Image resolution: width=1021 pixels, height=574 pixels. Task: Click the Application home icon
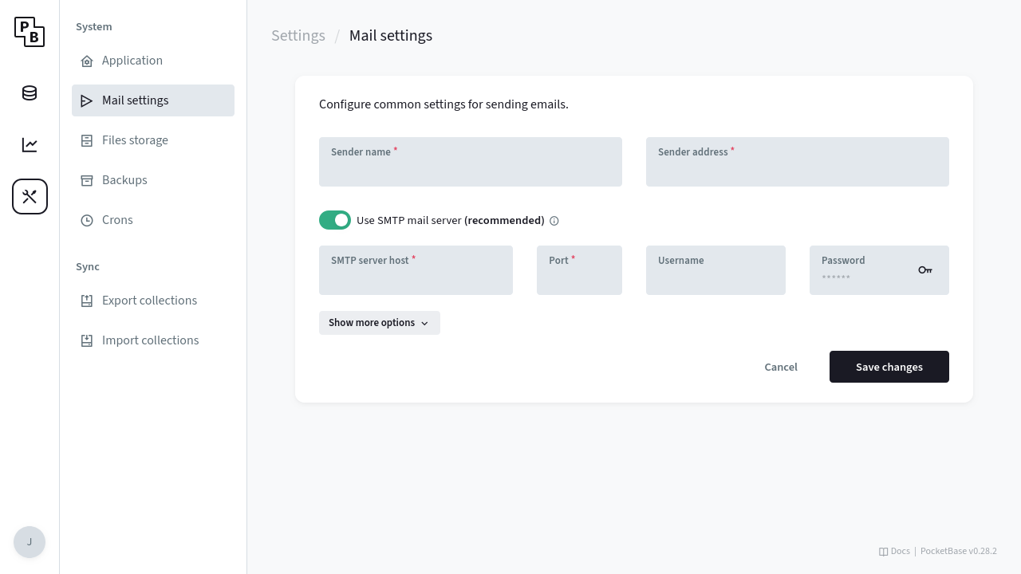[x=87, y=61]
